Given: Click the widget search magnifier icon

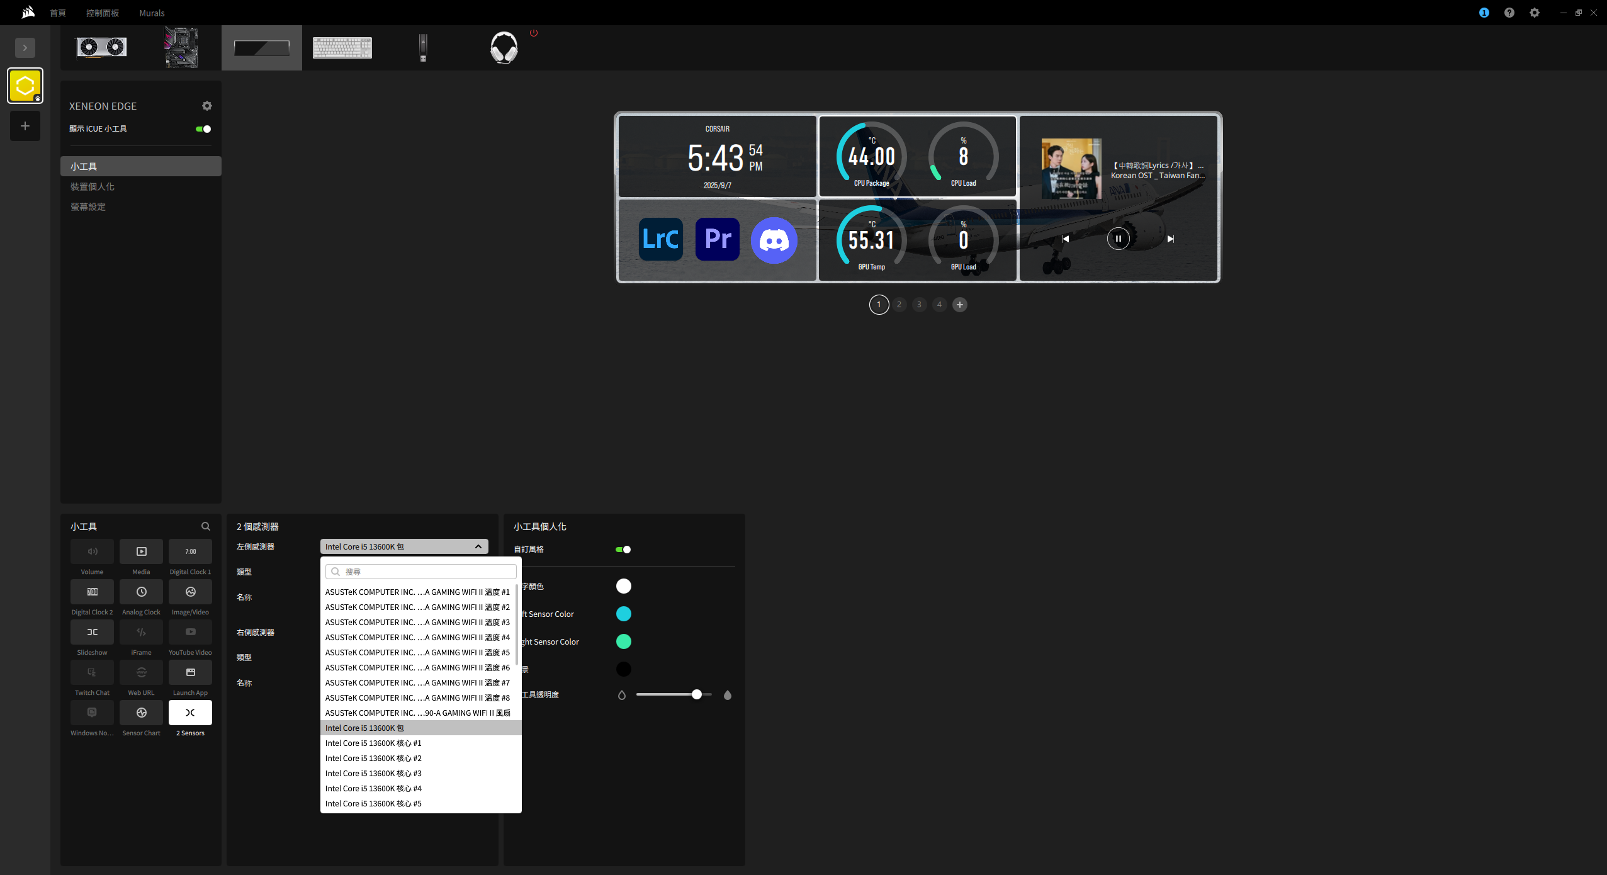Looking at the screenshot, I should coord(205,526).
